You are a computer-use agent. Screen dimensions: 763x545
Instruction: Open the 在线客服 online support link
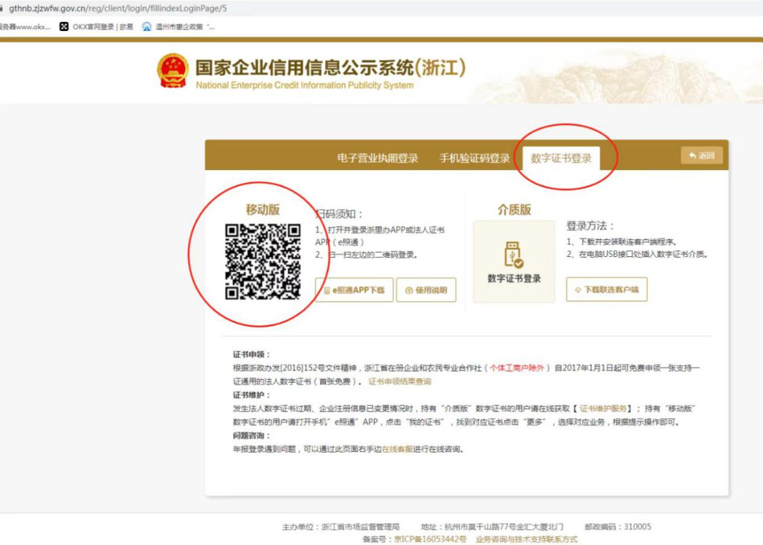click(x=398, y=449)
